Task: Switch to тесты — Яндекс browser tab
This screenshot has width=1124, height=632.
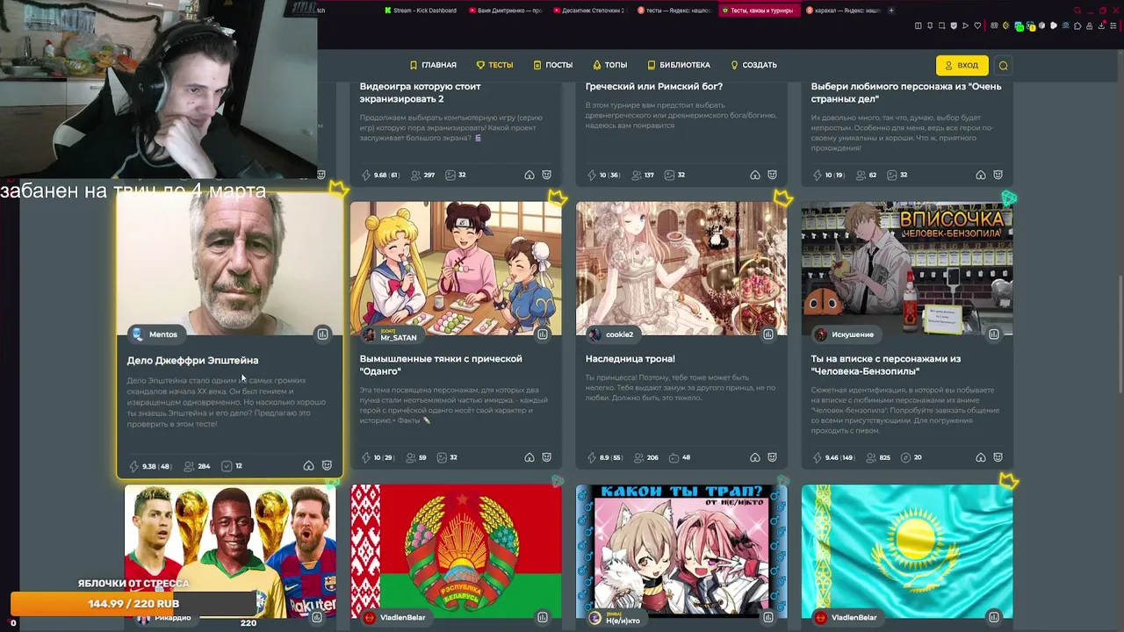Action: [673, 11]
